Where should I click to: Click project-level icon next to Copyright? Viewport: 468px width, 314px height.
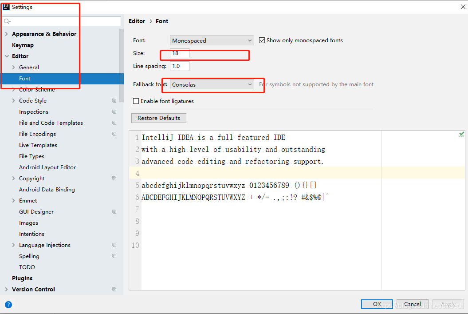click(x=114, y=179)
